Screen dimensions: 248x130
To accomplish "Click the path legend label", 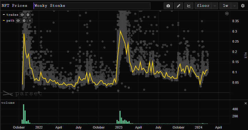I will [10, 21].
